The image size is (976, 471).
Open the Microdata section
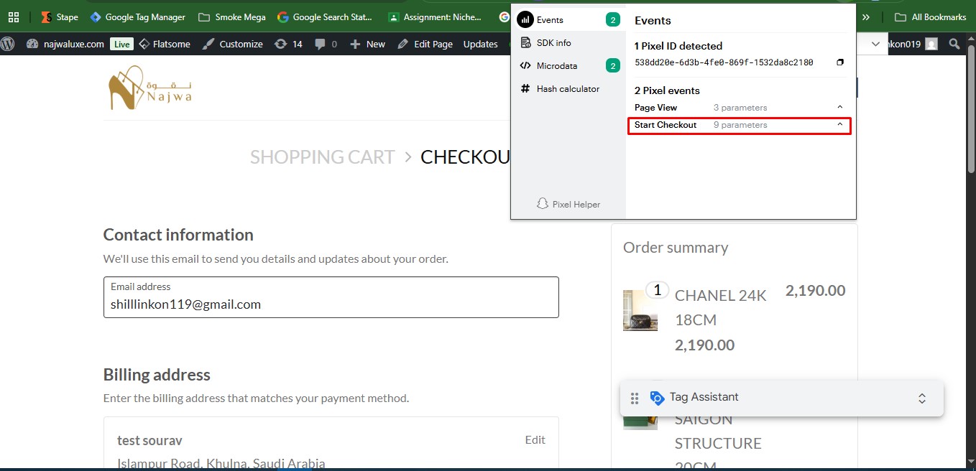pyautogui.click(x=556, y=66)
